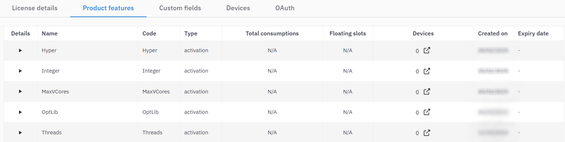Open the Custom fields tab
Viewport: 565px width, 142px height.
[x=180, y=8]
